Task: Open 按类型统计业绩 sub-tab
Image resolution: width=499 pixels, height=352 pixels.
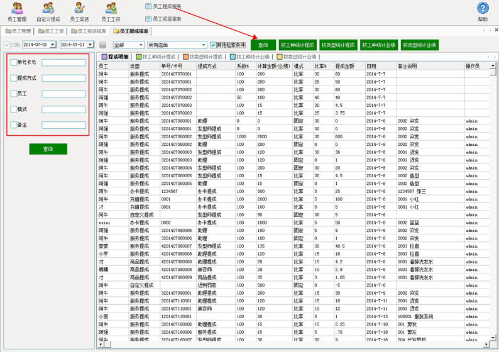Action: click(x=297, y=57)
